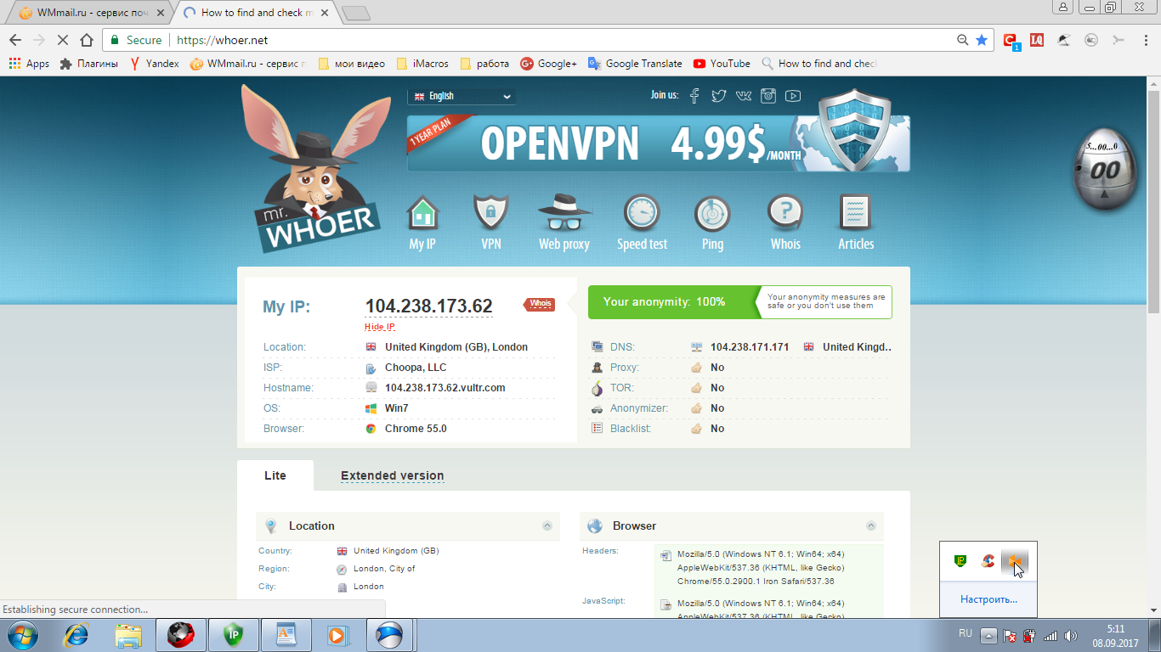Open the YouTube bookmark
Image resolution: width=1161 pixels, height=652 pixels.
point(722,64)
